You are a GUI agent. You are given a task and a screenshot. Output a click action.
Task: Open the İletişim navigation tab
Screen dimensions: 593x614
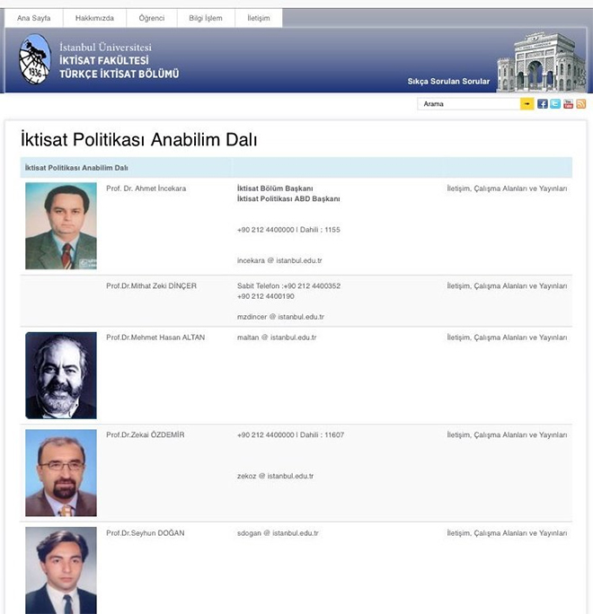[x=258, y=18]
